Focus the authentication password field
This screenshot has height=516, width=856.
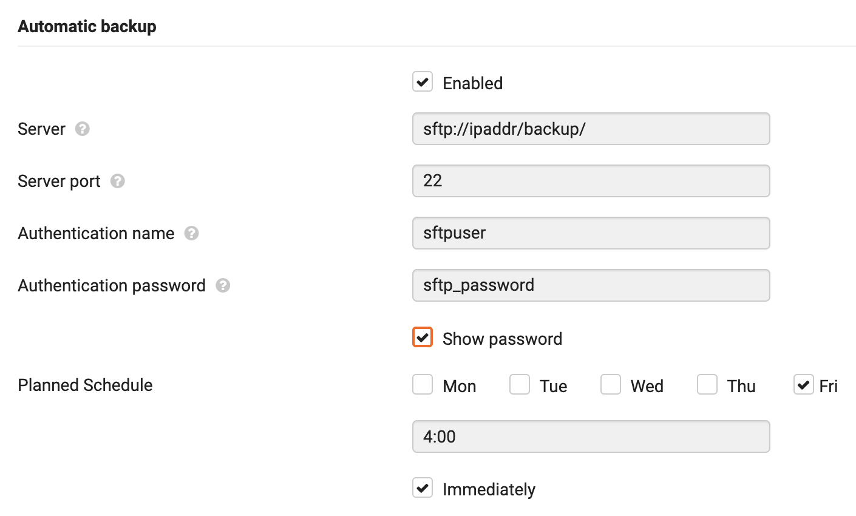(591, 285)
